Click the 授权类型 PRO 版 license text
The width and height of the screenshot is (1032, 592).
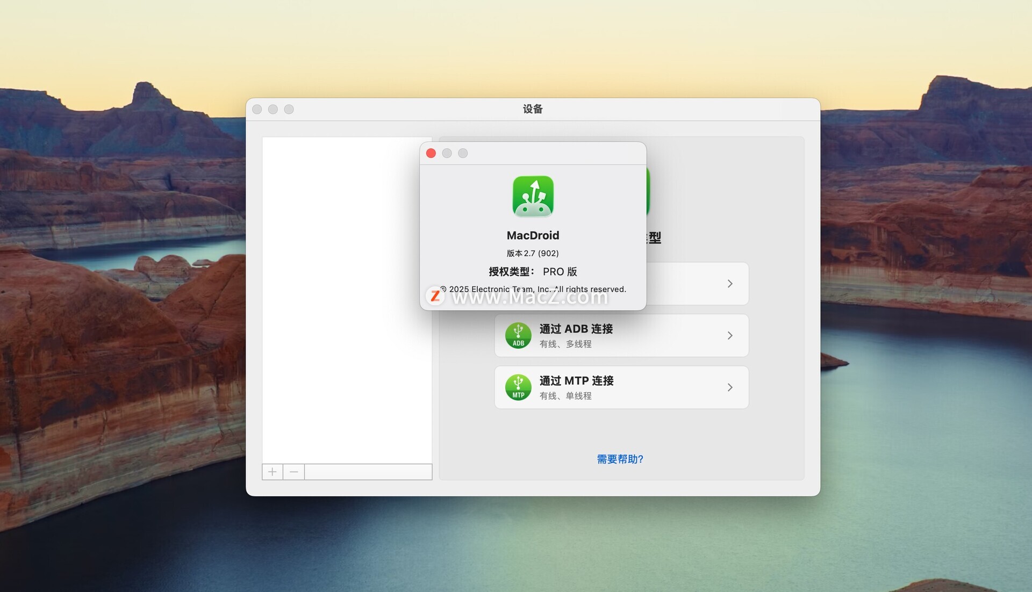pos(533,272)
